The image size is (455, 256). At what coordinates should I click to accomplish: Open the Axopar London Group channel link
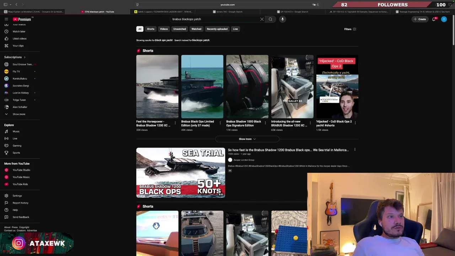click(244, 160)
